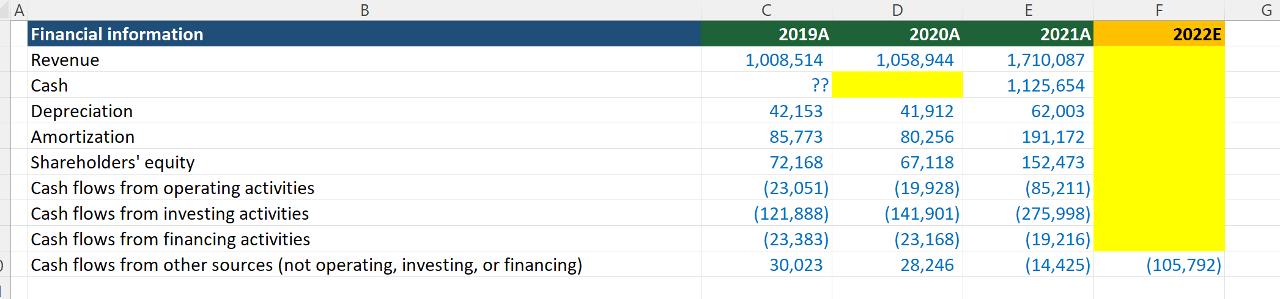
Task: Select equity value 72,168
Action: (766, 162)
